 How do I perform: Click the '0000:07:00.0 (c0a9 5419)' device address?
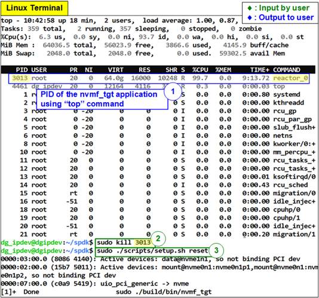(x=47, y=284)
